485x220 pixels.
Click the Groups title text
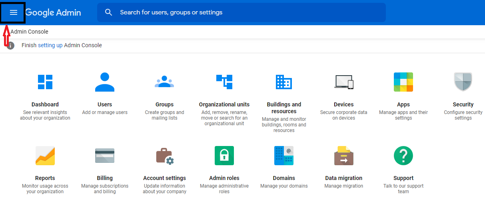click(x=164, y=104)
